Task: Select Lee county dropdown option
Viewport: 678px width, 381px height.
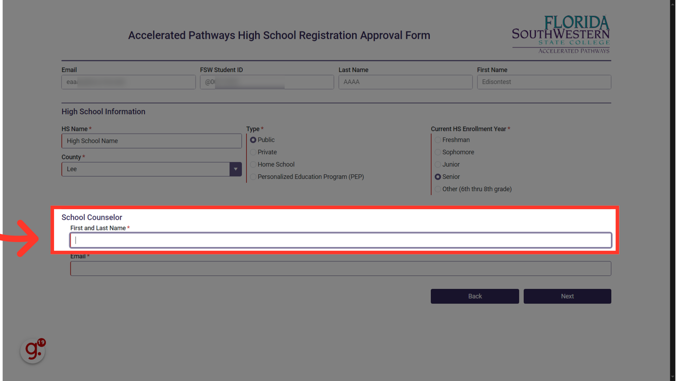Action: point(151,169)
